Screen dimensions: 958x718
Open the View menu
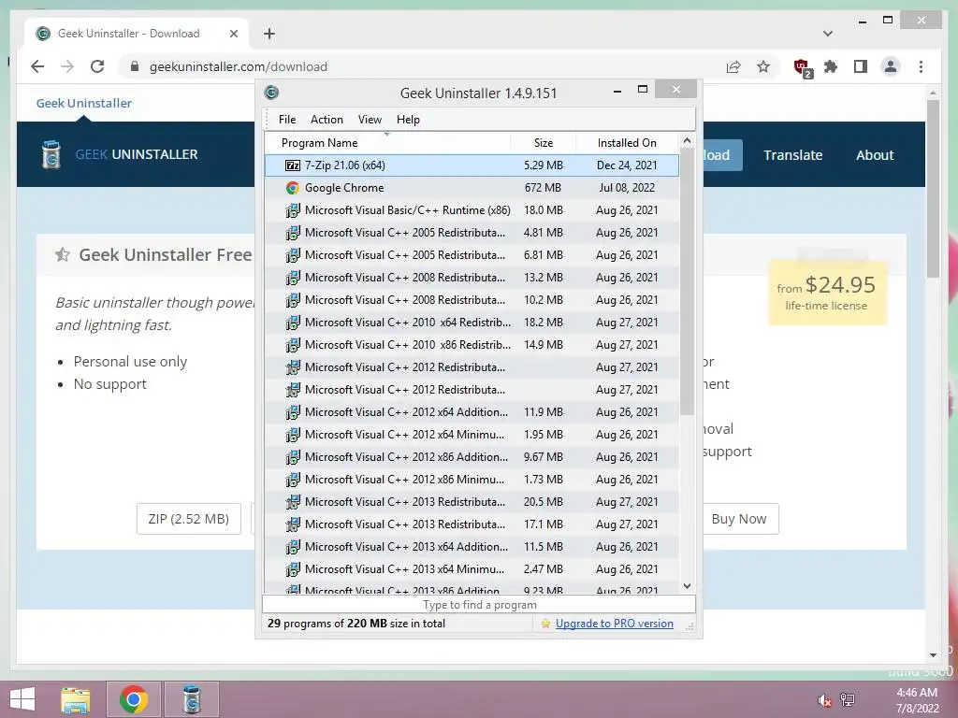[370, 120]
